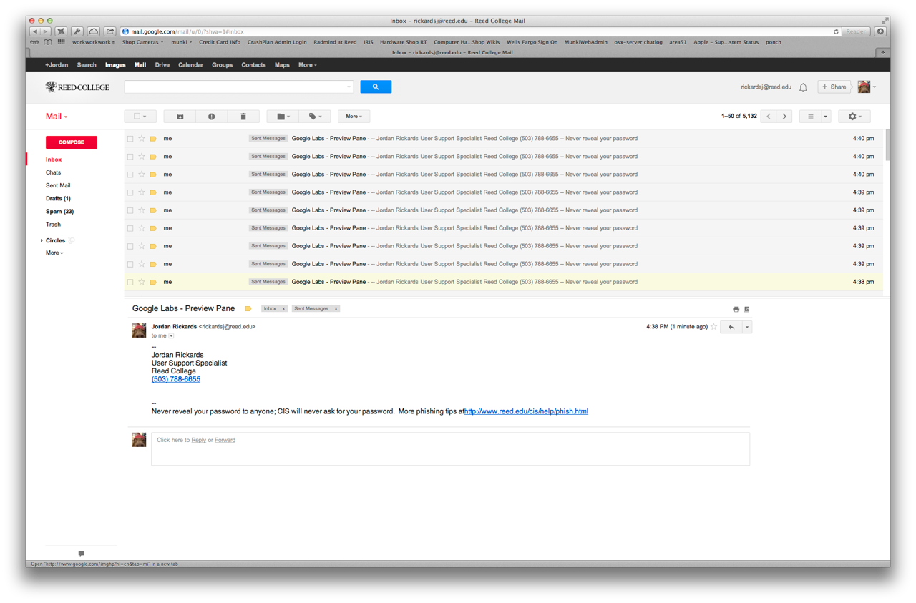The height and width of the screenshot is (603, 916).
Task: Open Drive in the top navigation bar
Action: click(x=162, y=65)
